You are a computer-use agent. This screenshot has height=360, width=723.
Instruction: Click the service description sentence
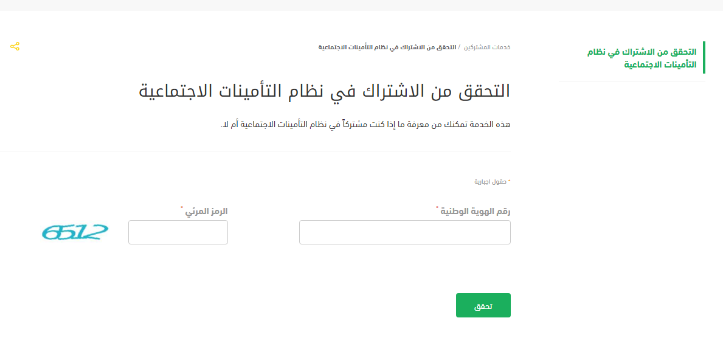pos(365,125)
